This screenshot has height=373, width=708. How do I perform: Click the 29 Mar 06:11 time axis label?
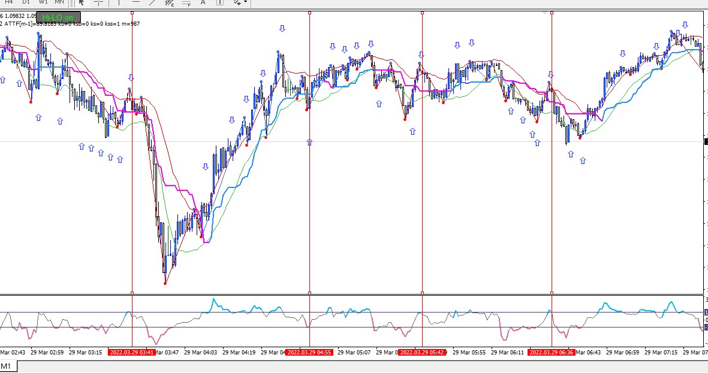[x=508, y=352]
